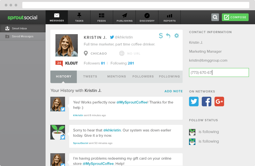Click the @khkristin mention in reply
This screenshot has width=255, height=166.
point(112,130)
